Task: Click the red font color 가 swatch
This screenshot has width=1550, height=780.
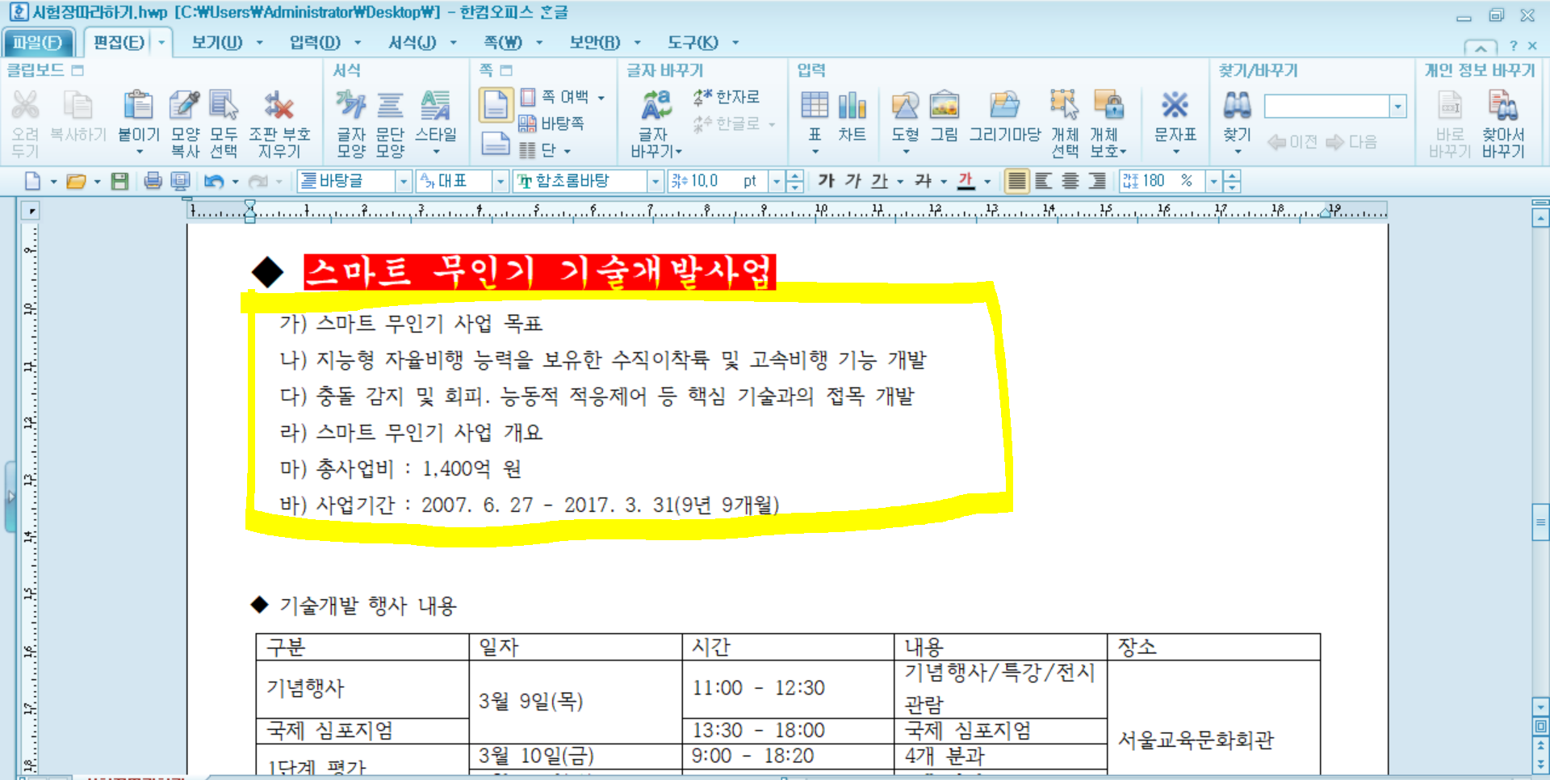Action: coord(966,181)
